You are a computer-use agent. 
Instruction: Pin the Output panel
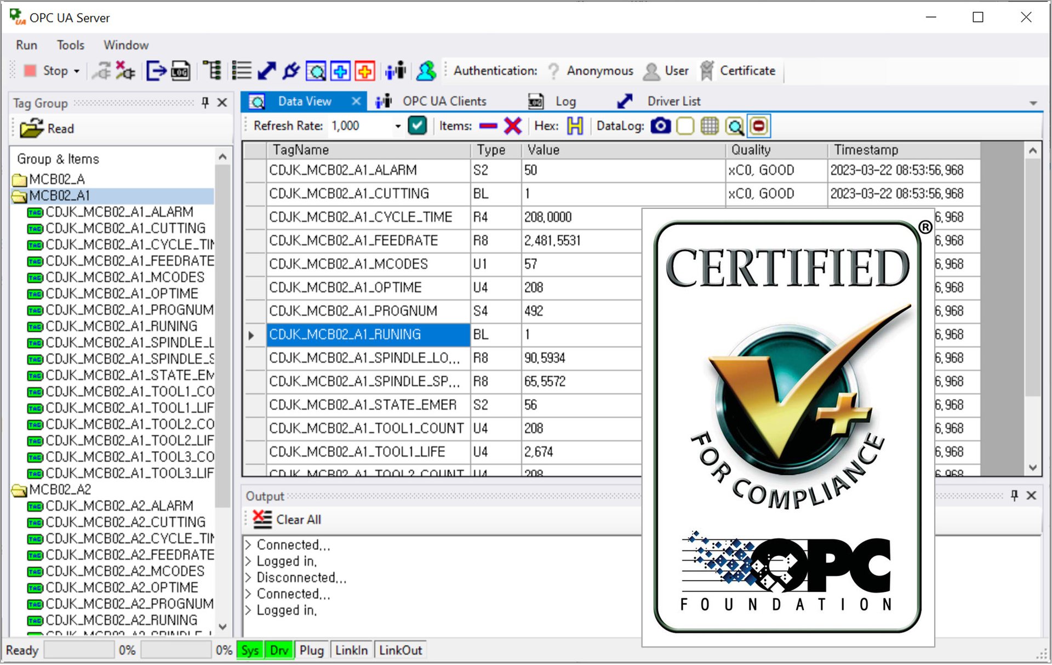(1014, 496)
